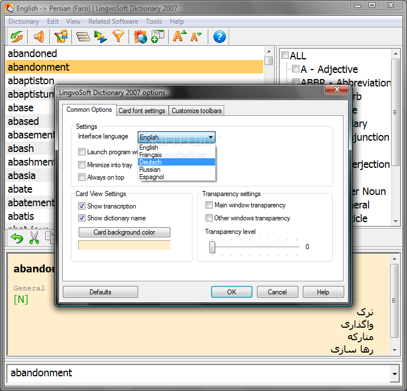
Task: Select Français in language list
Action: pos(177,155)
